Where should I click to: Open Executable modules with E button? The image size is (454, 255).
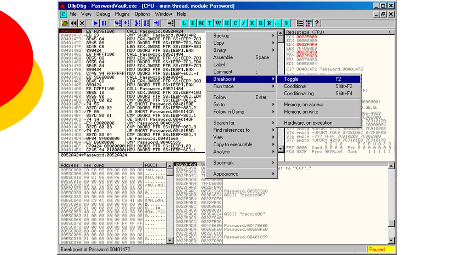coord(193,23)
